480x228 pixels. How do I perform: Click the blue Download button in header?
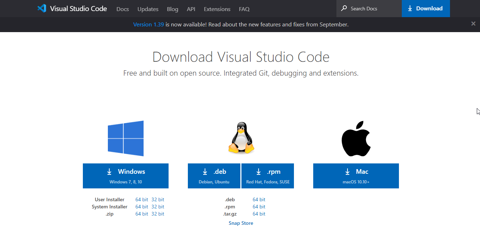425,9
